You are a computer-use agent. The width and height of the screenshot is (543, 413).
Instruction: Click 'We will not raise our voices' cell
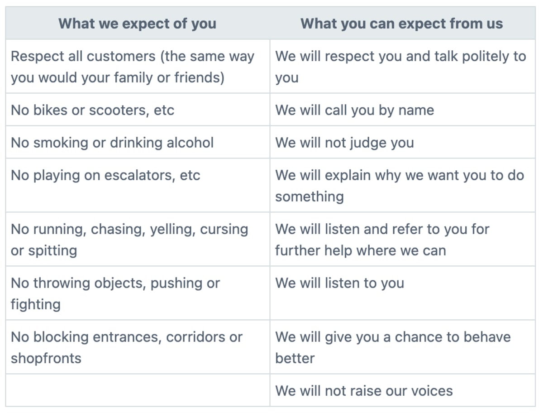tap(403, 390)
